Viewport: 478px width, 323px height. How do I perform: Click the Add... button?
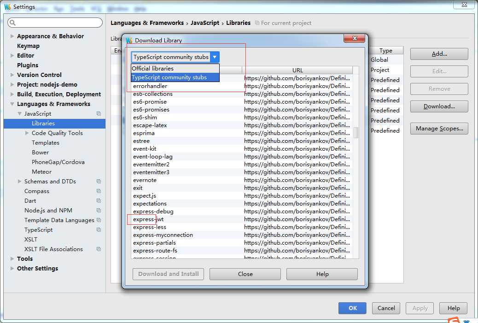439,54
